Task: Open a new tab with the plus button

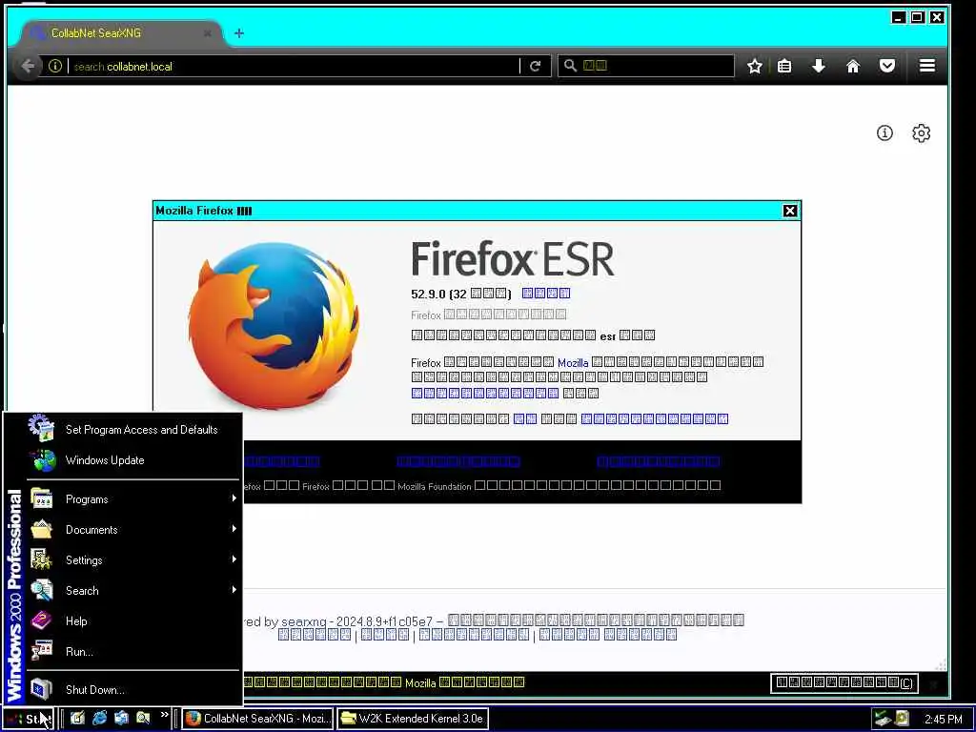Action: coord(239,33)
